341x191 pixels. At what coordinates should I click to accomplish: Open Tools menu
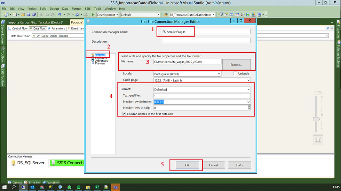[x=98, y=9]
